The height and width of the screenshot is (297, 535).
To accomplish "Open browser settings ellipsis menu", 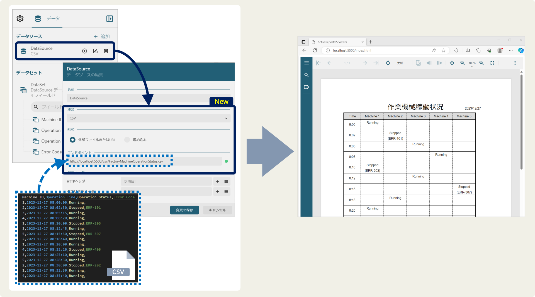I will coord(511,50).
